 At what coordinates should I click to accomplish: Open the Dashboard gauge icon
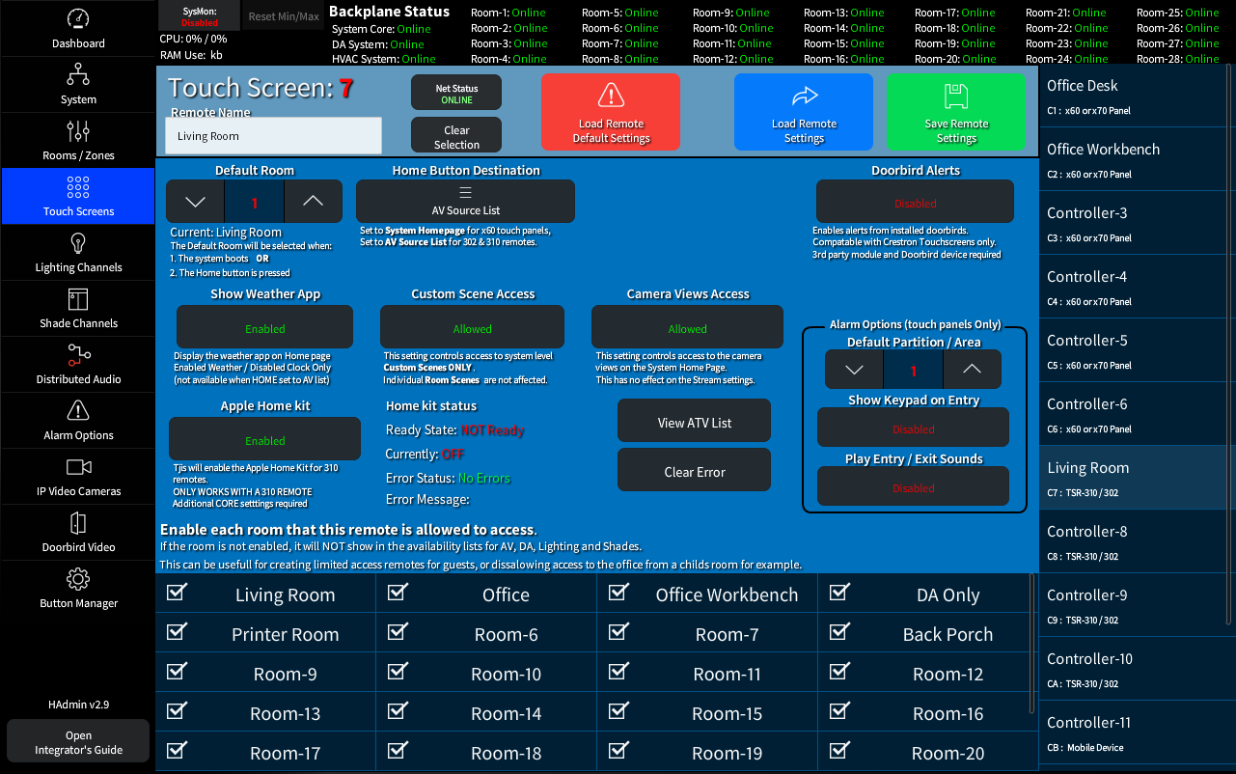(78, 19)
